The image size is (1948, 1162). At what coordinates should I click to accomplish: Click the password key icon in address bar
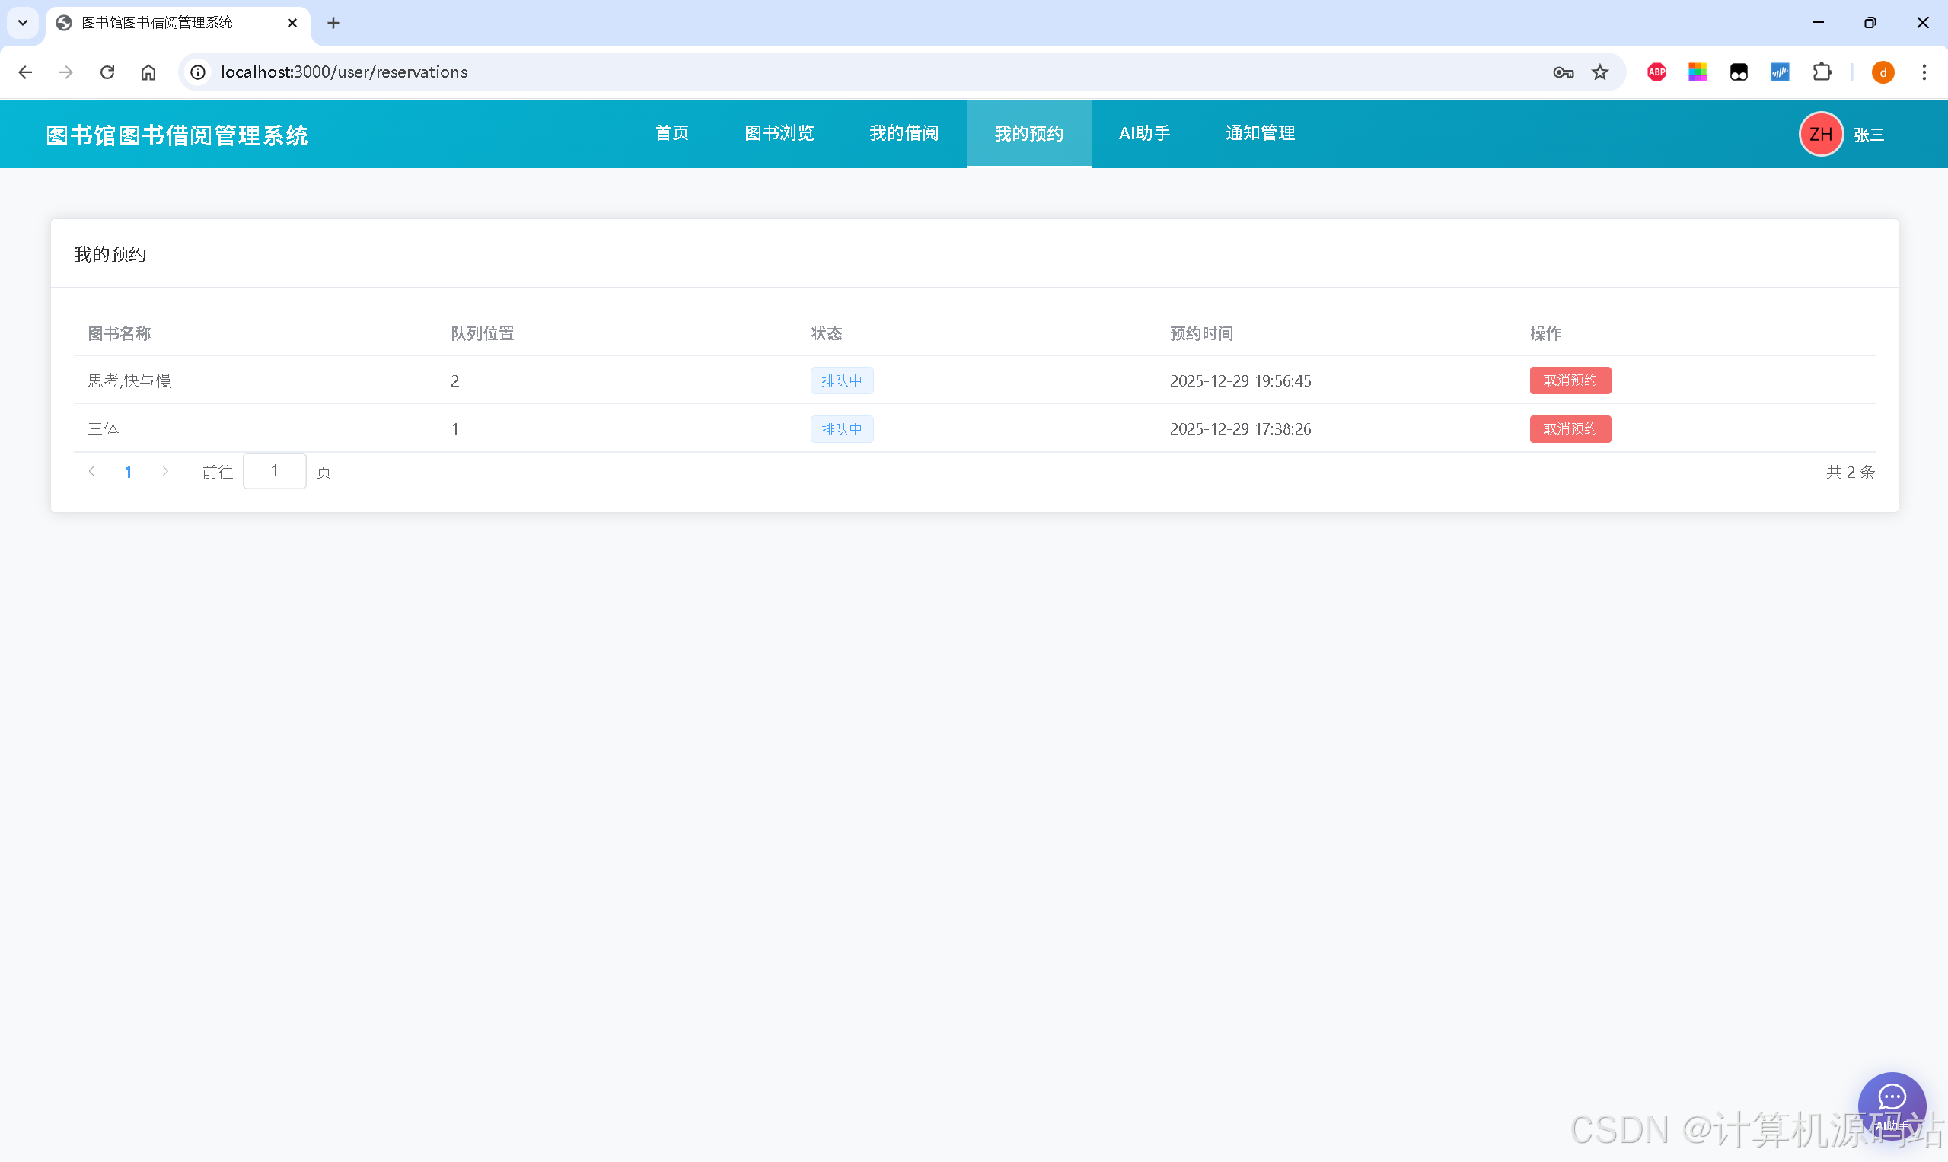(1563, 72)
